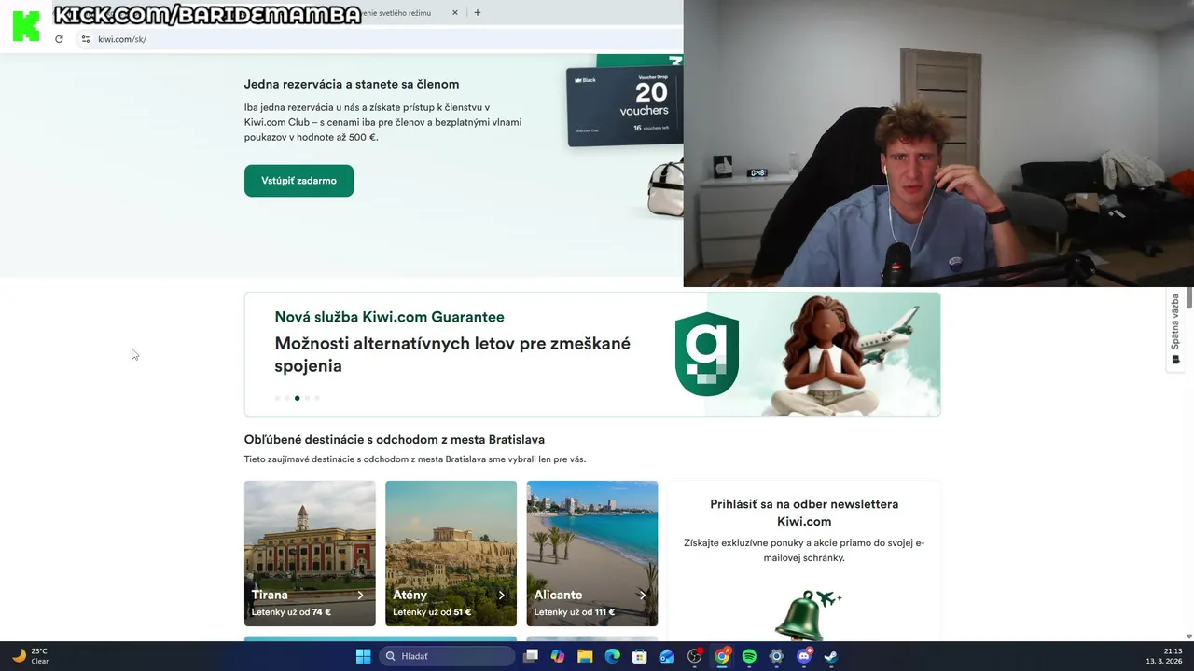Open site information icon beside the URL
The height and width of the screenshot is (671, 1194).
[85, 39]
